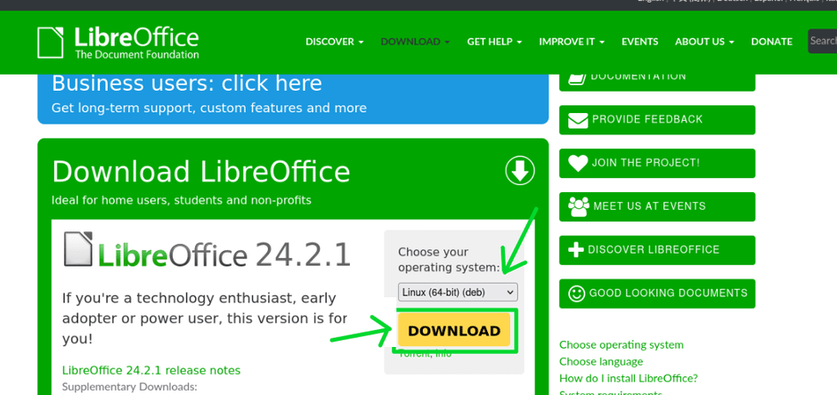The width and height of the screenshot is (837, 395).
Task: Click the yellow DOWNLOAD button
Action: 454,330
